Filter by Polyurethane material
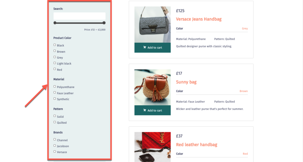Viewport: 303px width, 162px height. click(x=55, y=86)
